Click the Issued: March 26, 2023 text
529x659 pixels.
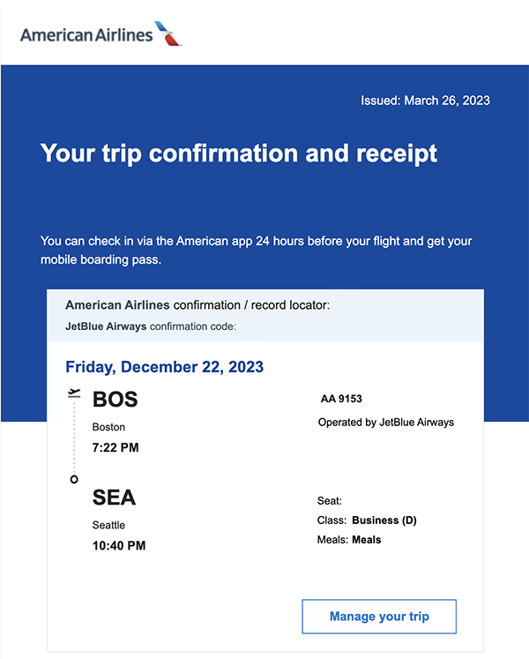[x=425, y=101]
